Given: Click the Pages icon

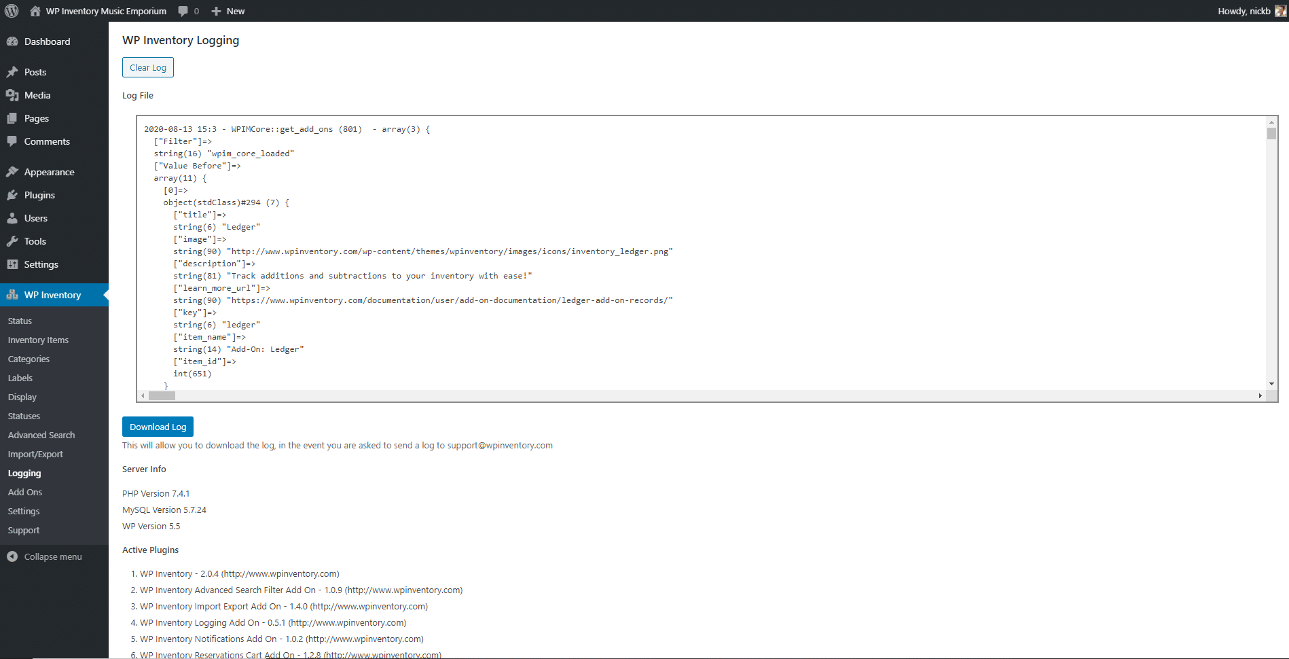Looking at the screenshot, I should point(12,118).
